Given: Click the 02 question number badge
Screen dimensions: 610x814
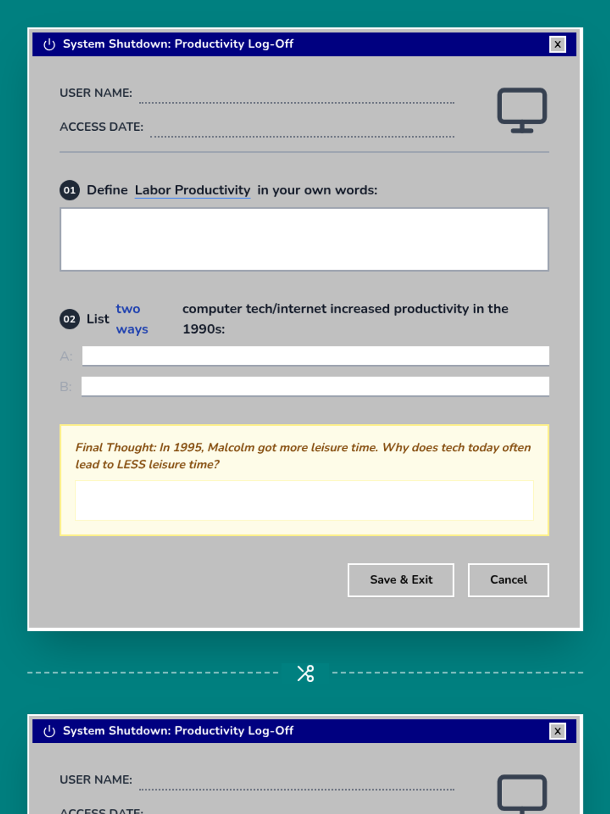Looking at the screenshot, I should [70, 319].
